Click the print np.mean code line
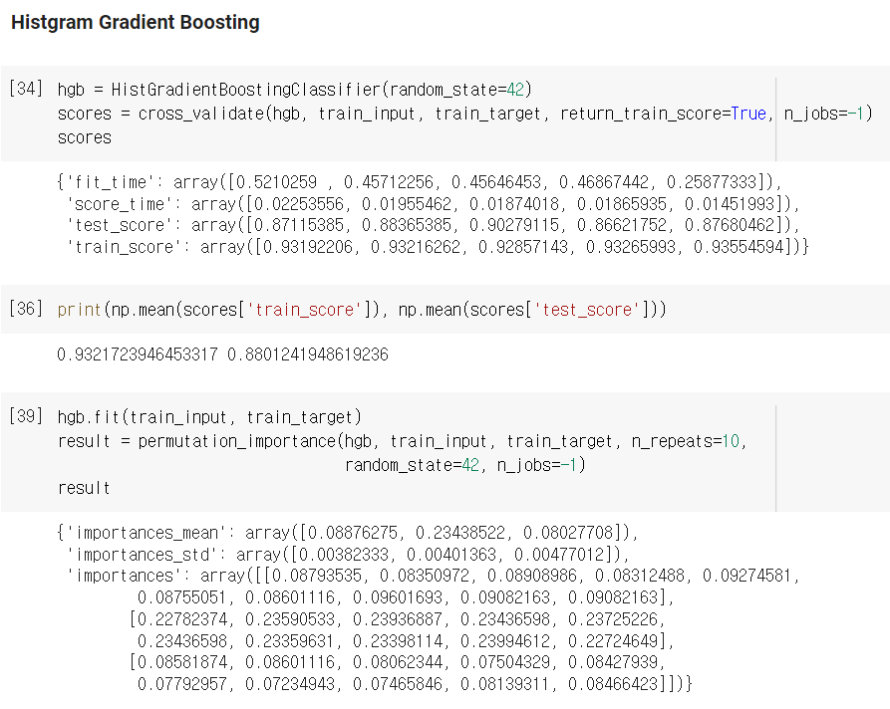 click(362, 310)
